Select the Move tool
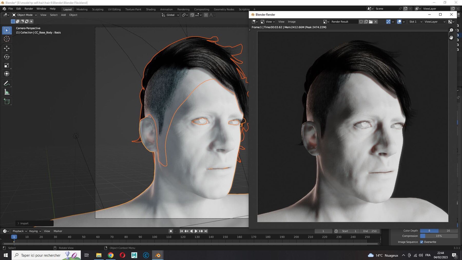462x260 pixels. point(7,48)
